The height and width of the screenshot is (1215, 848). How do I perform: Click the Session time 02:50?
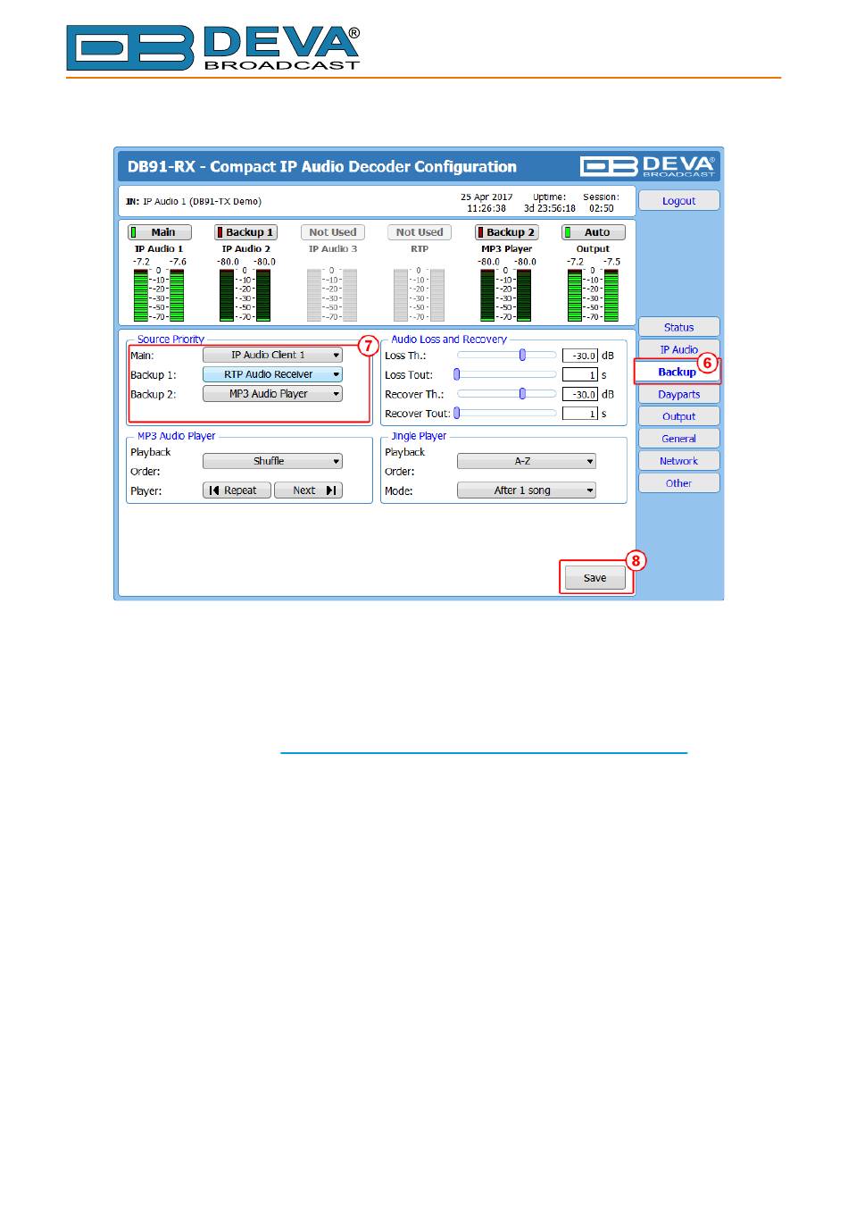tap(602, 208)
